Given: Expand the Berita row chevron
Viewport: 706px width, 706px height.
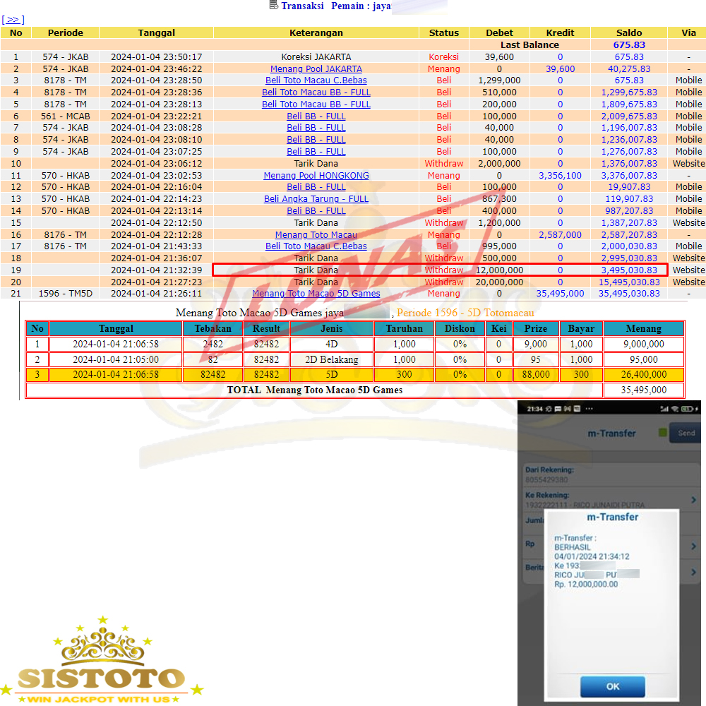Looking at the screenshot, I should tap(693, 568).
